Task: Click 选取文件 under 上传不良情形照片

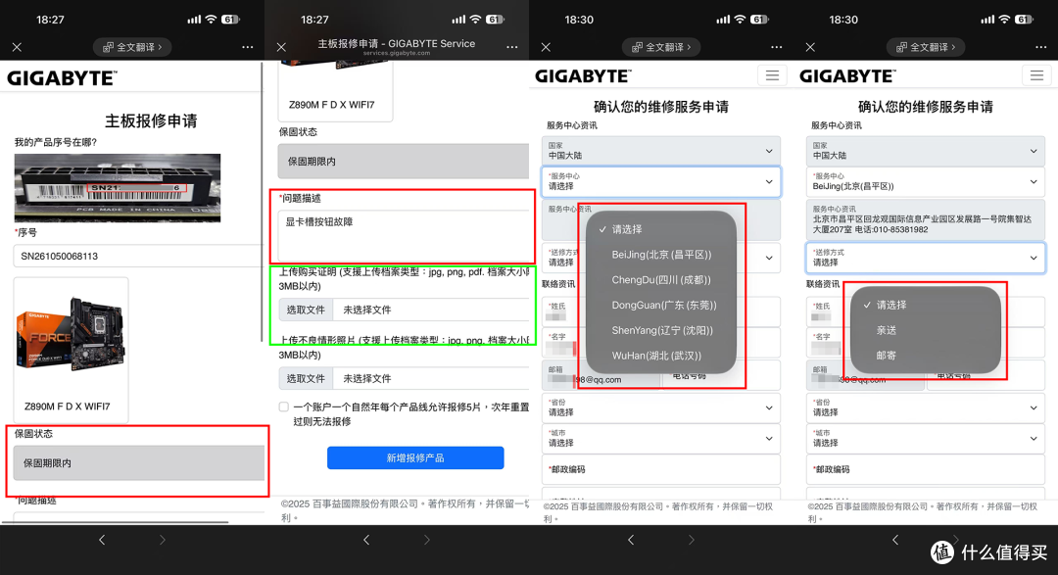Action: (x=306, y=379)
